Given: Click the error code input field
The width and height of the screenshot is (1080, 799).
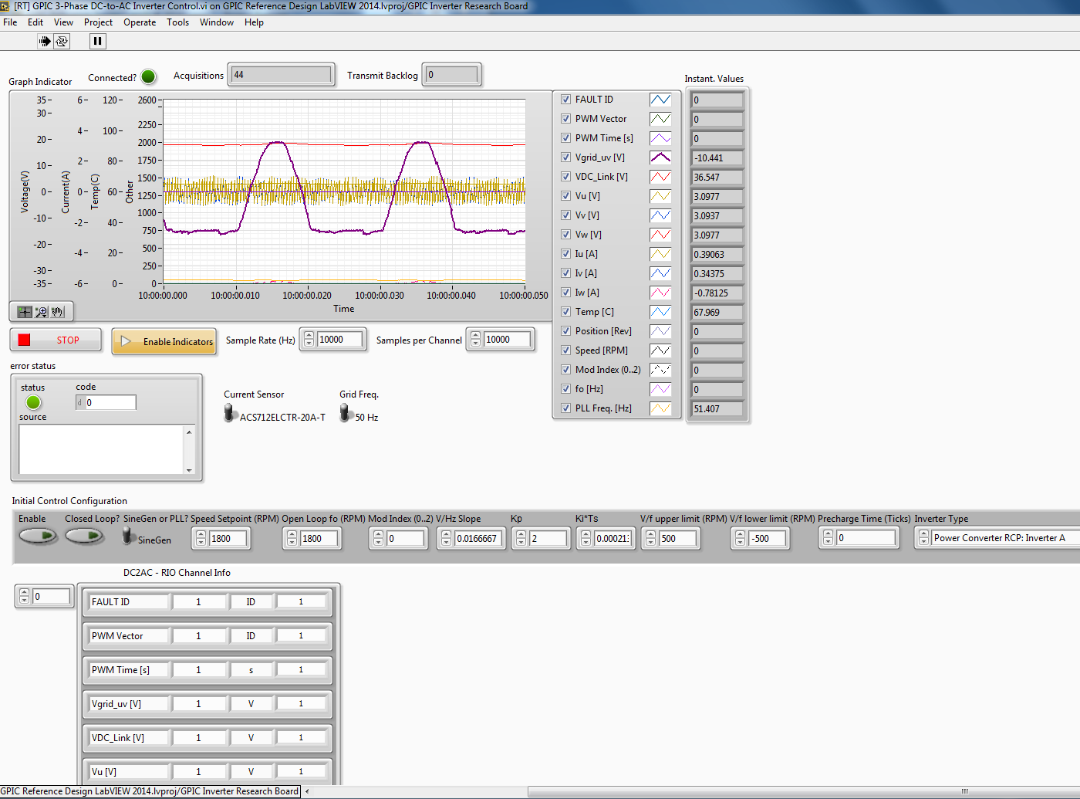Looking at the screenshot, I should coord(110,402).
